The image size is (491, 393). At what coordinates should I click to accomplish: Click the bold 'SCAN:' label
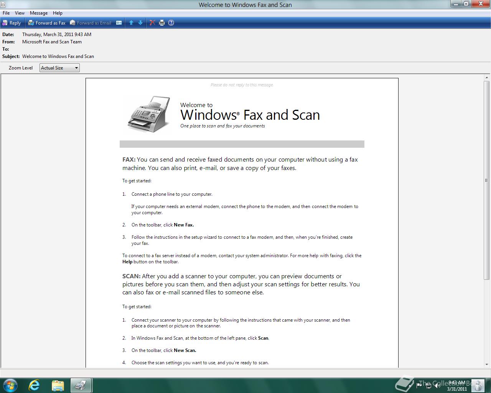(x=132, y=276)
